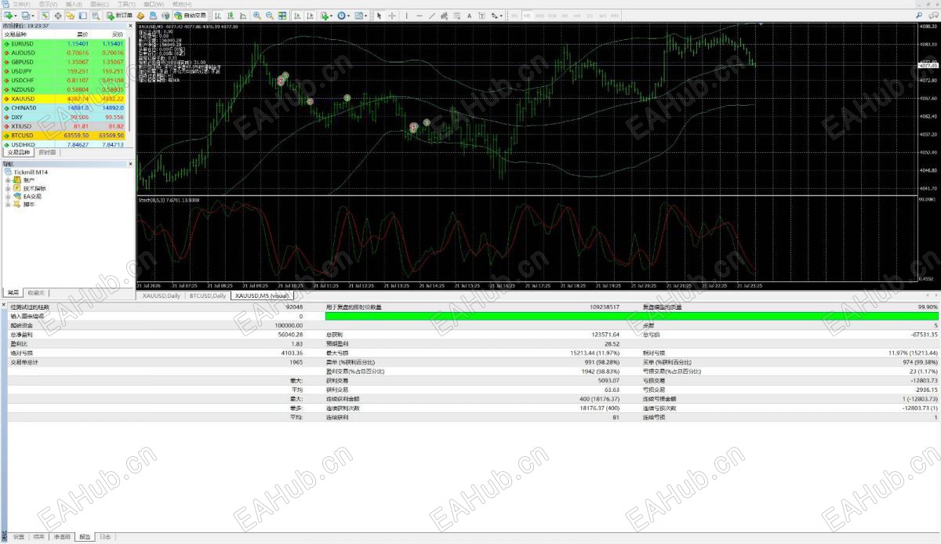Select the trendline tool
Viewport: 941px width, 544px height.
(x=432, y=16)
